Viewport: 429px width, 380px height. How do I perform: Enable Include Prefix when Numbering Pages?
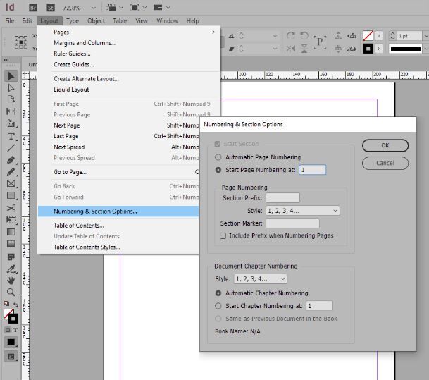[x=223, y=235]
